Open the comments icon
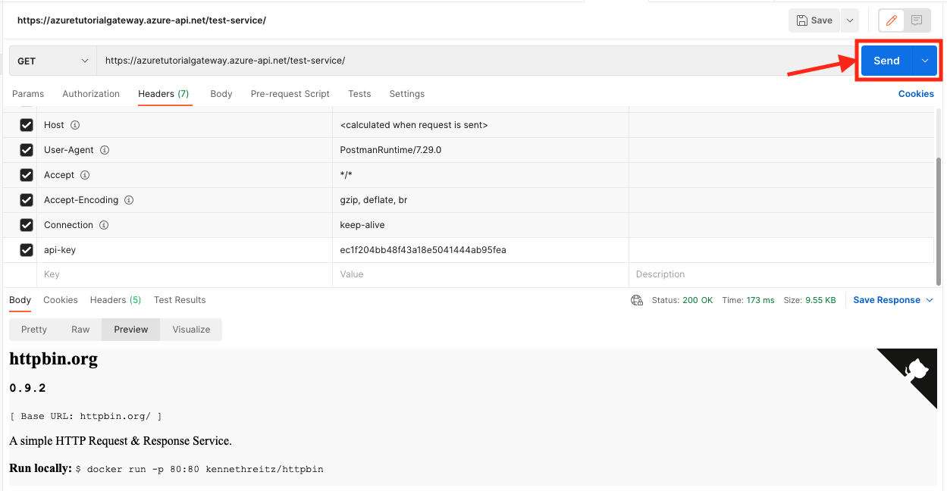The height and width of the screenshot is (491, 947). [x=917, y=20]
